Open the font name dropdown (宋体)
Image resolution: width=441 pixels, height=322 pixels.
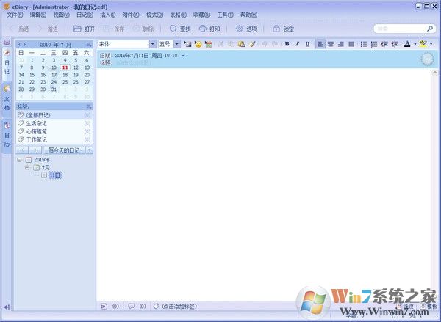coord(153,44)
